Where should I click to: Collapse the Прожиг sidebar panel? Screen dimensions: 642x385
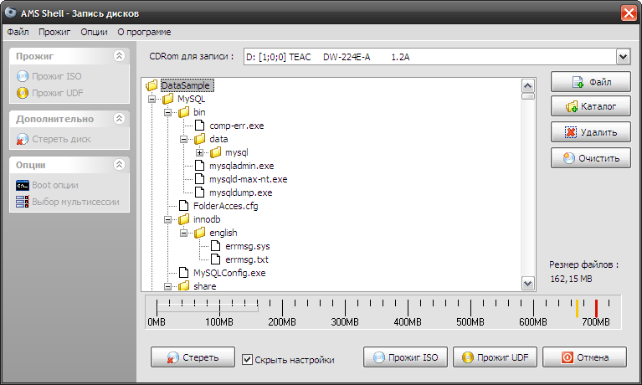coord(119,56)
